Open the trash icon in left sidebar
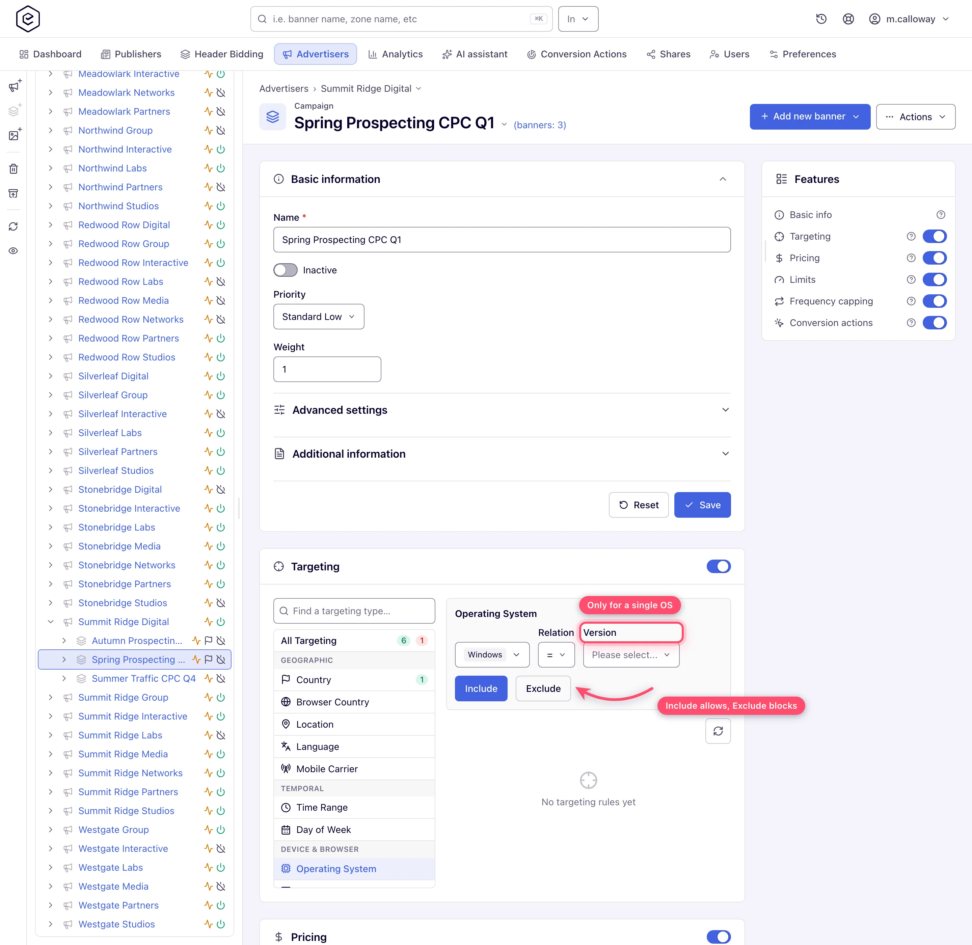The image size is (972, 945). [x=13, y=169]
